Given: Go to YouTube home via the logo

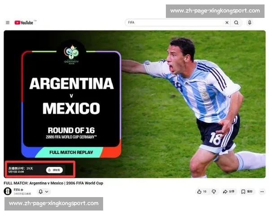Looking at the screenshot, I should [x=24, y=23].
